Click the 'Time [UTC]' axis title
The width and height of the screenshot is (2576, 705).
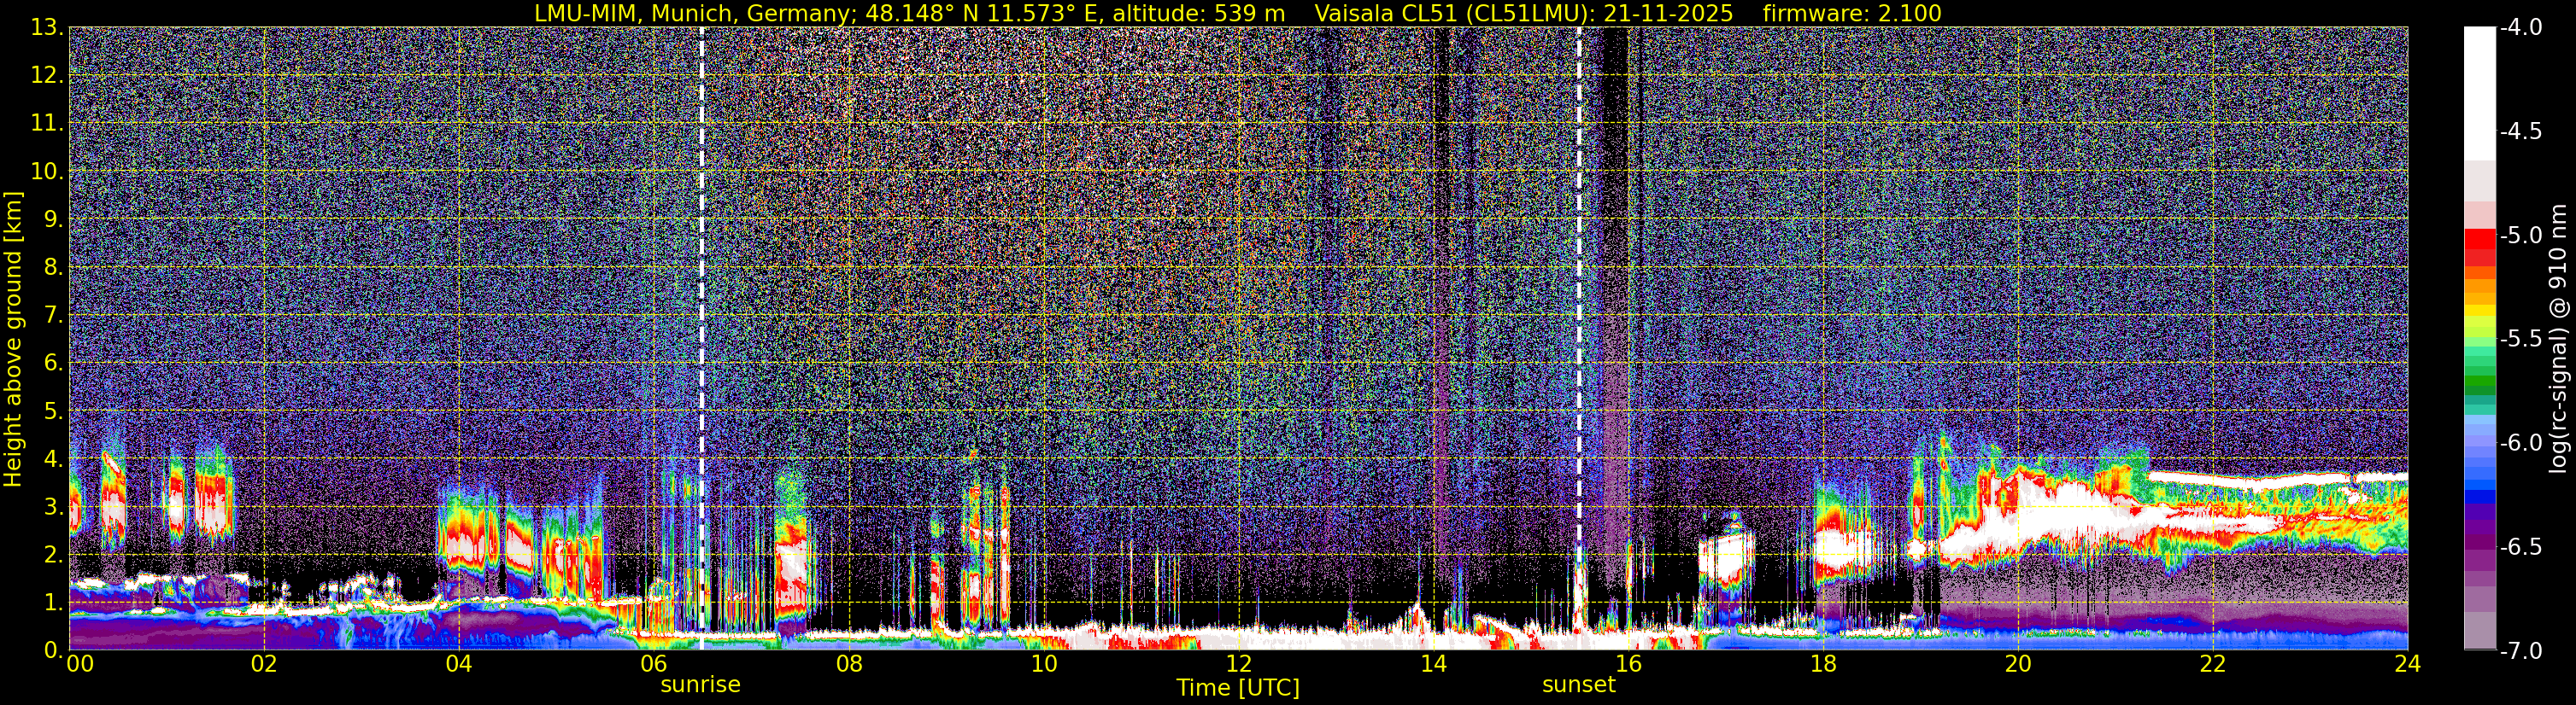1238,688
